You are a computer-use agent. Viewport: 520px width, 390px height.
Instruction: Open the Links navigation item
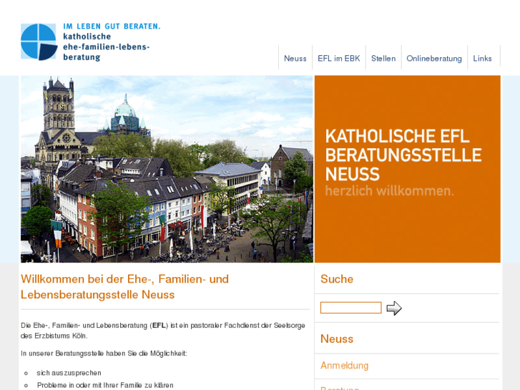[482, 59]
